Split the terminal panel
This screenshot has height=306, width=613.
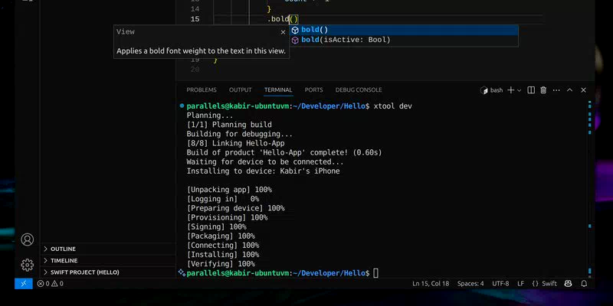pos(531,90)
